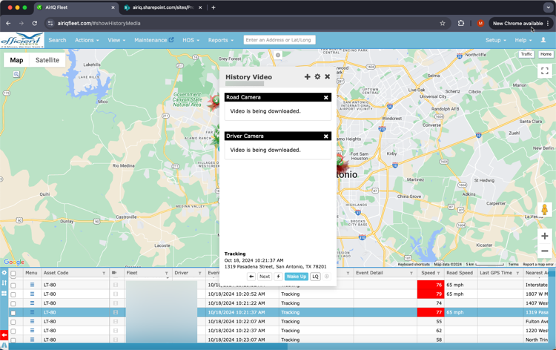The image size is (556, 350).
Task: Bookmark page with star icon
Action: 442,24
